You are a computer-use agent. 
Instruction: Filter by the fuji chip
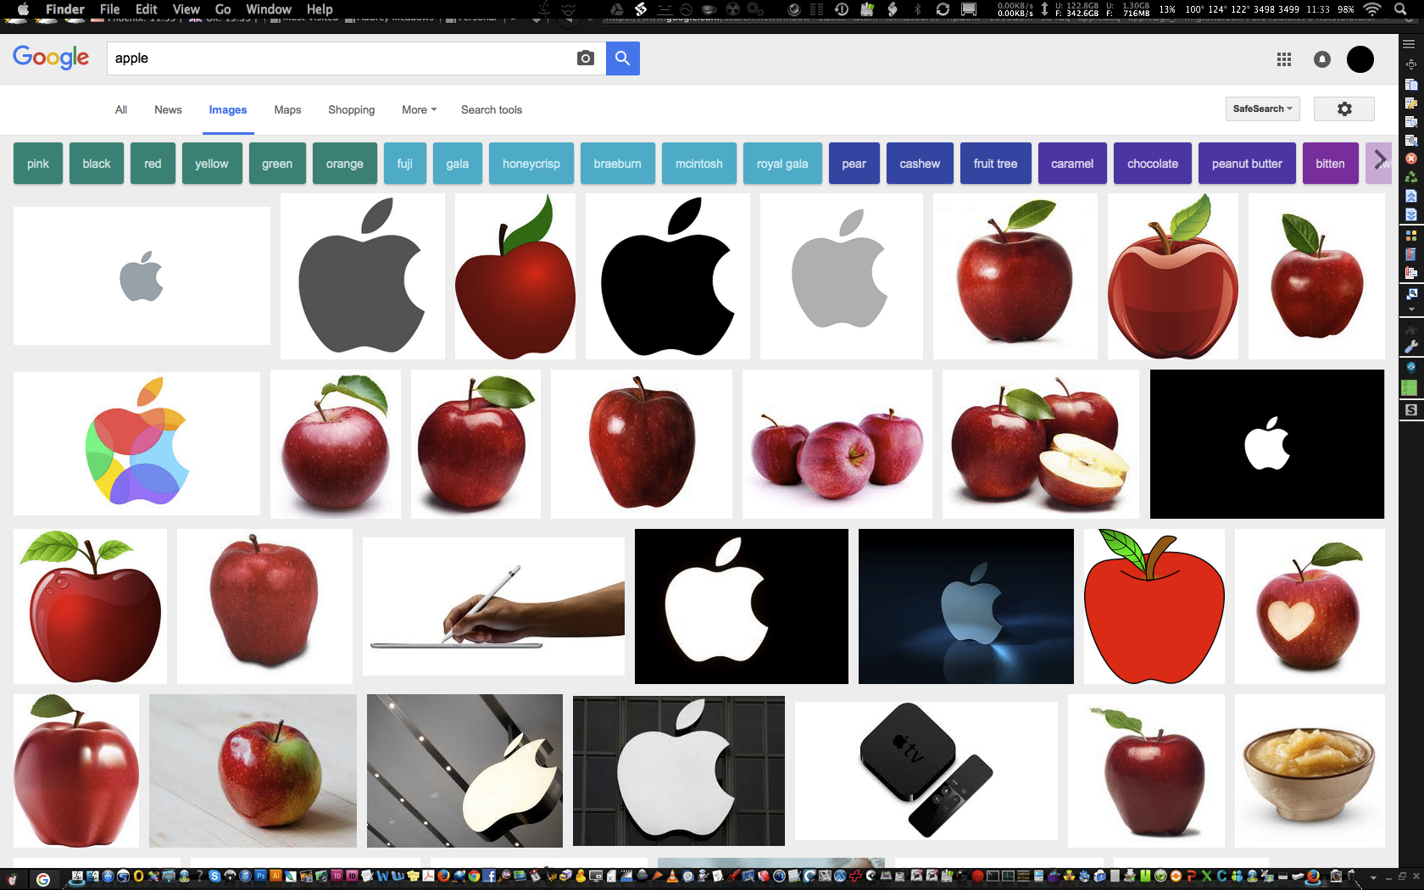[405, 164]
